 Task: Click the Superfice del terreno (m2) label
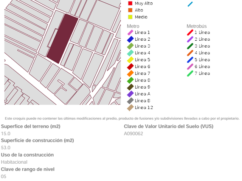(31, 126)
